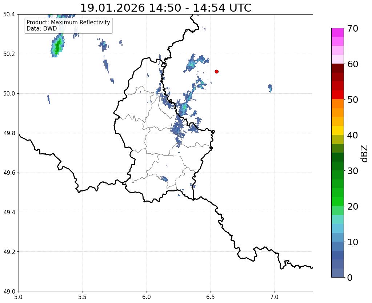
Task: Click latitude axis label 49.4
Action: click(x=9, y=212)
